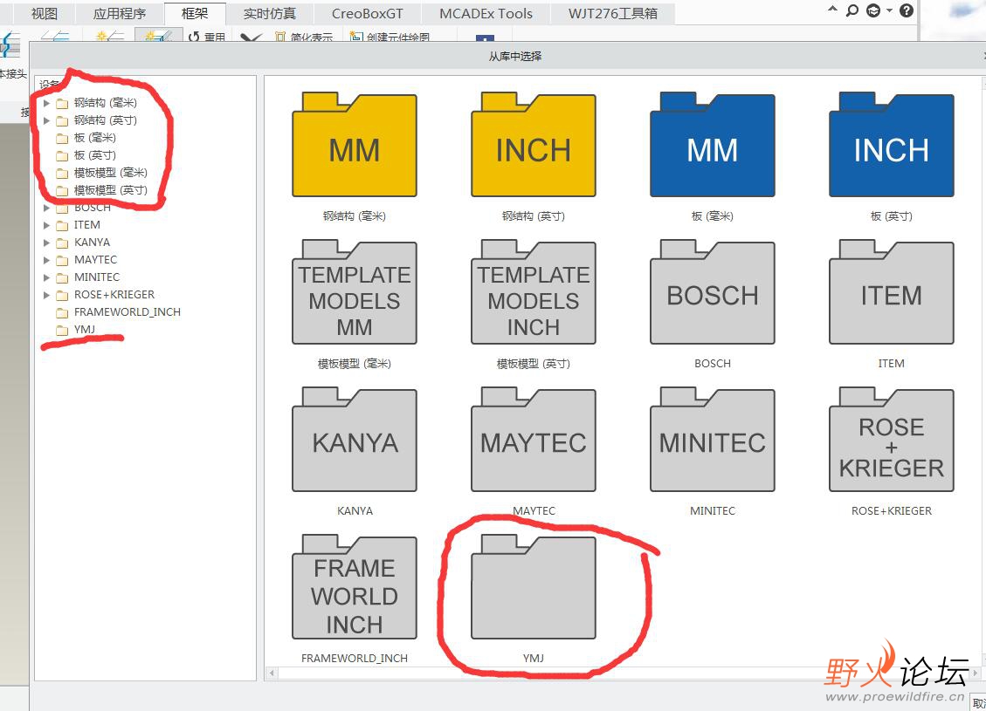Open the ROSE + KRIEGER folder thumbnail
Image resolution: width=986 pixels, height=711 pixels.
point(891,440)
